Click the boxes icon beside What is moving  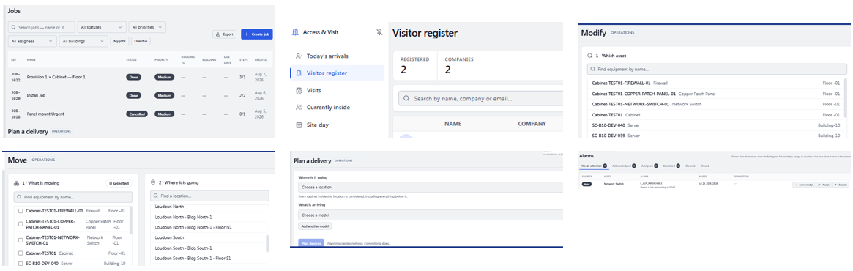click(x=17, y=184)
